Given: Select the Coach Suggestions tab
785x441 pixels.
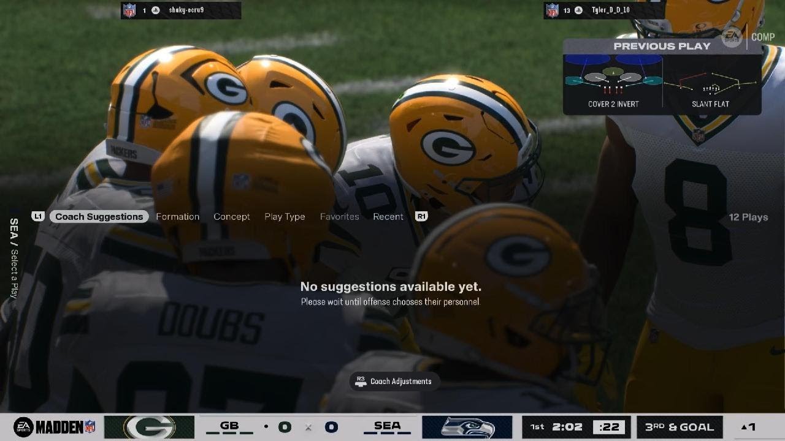Looking at the screenshot, I should [99, 217].
